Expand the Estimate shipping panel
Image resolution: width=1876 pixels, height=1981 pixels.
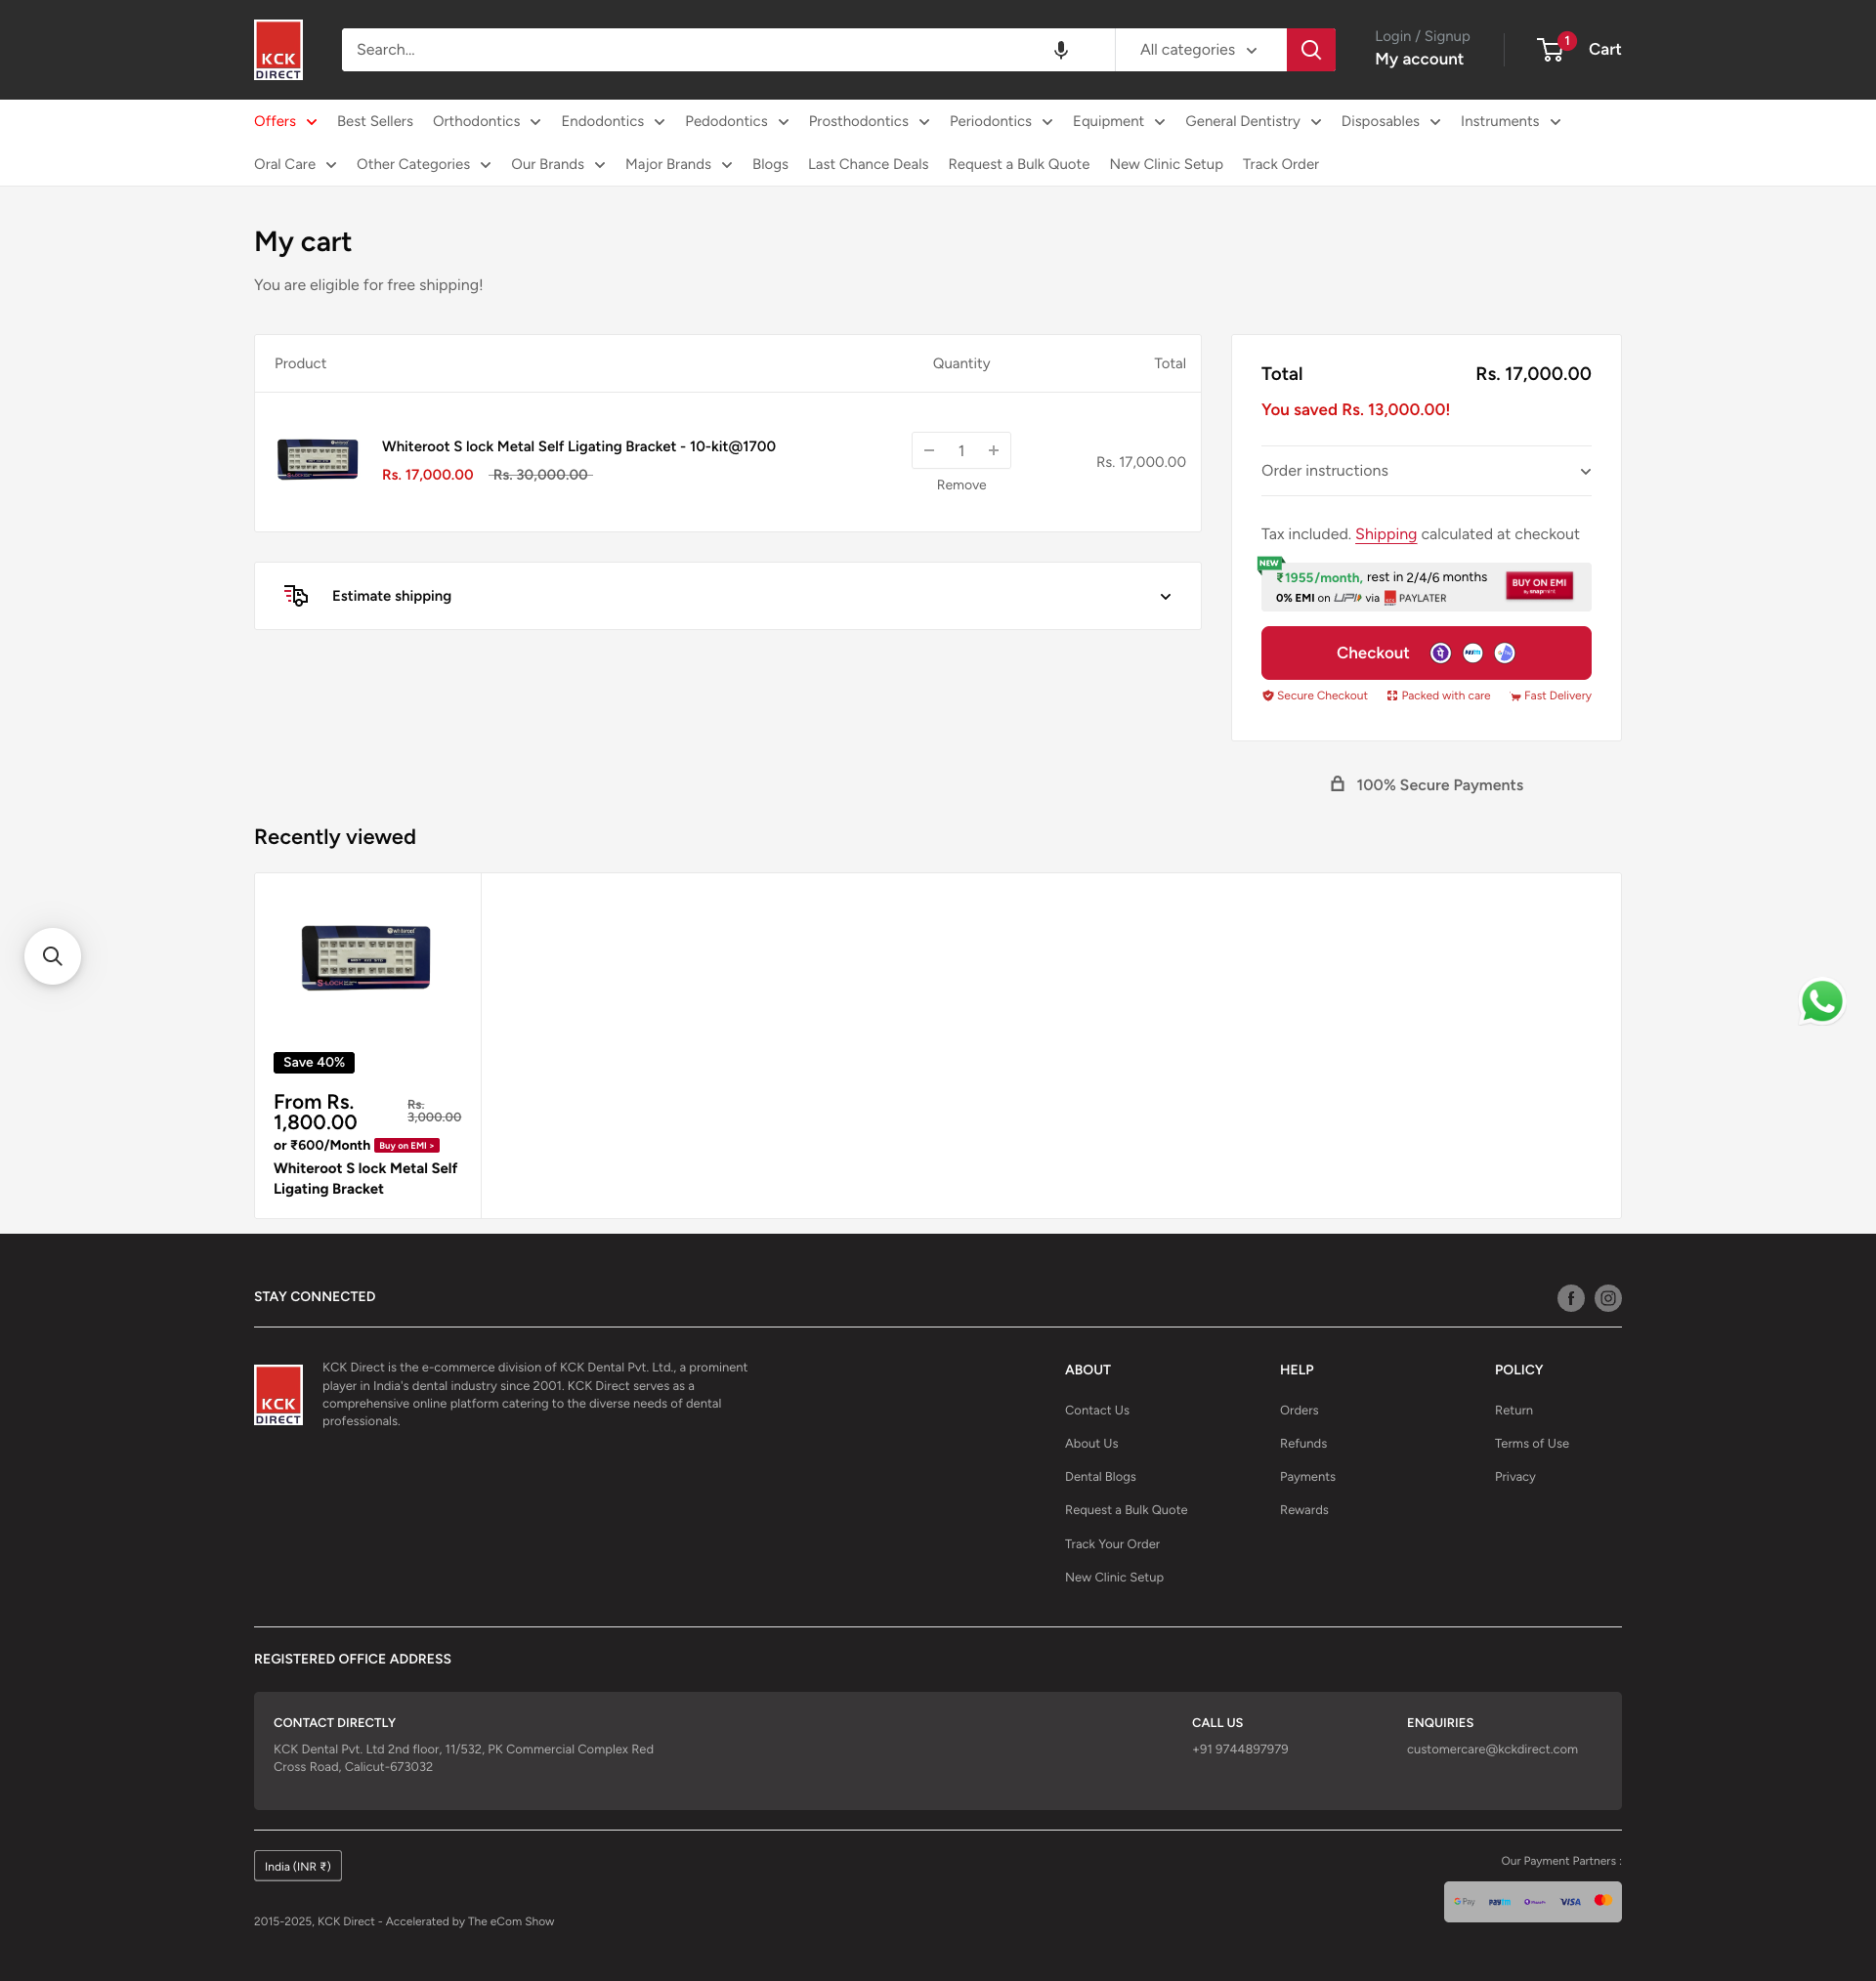728,596
